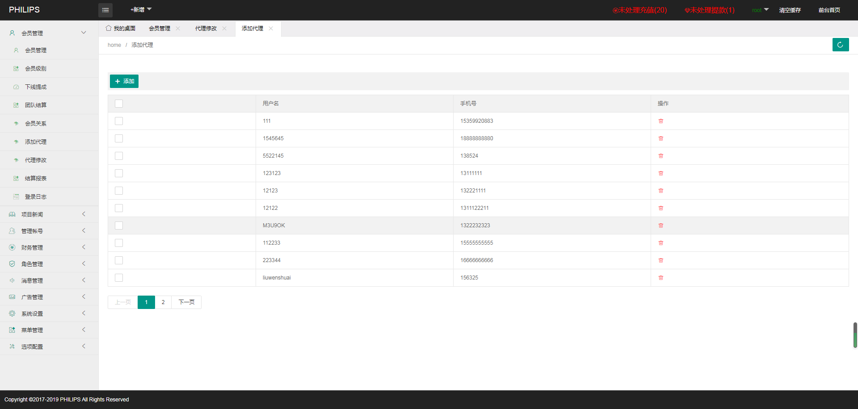
Task: Check the checkbox for user 5522145
Action: click(x=119, y=156)
